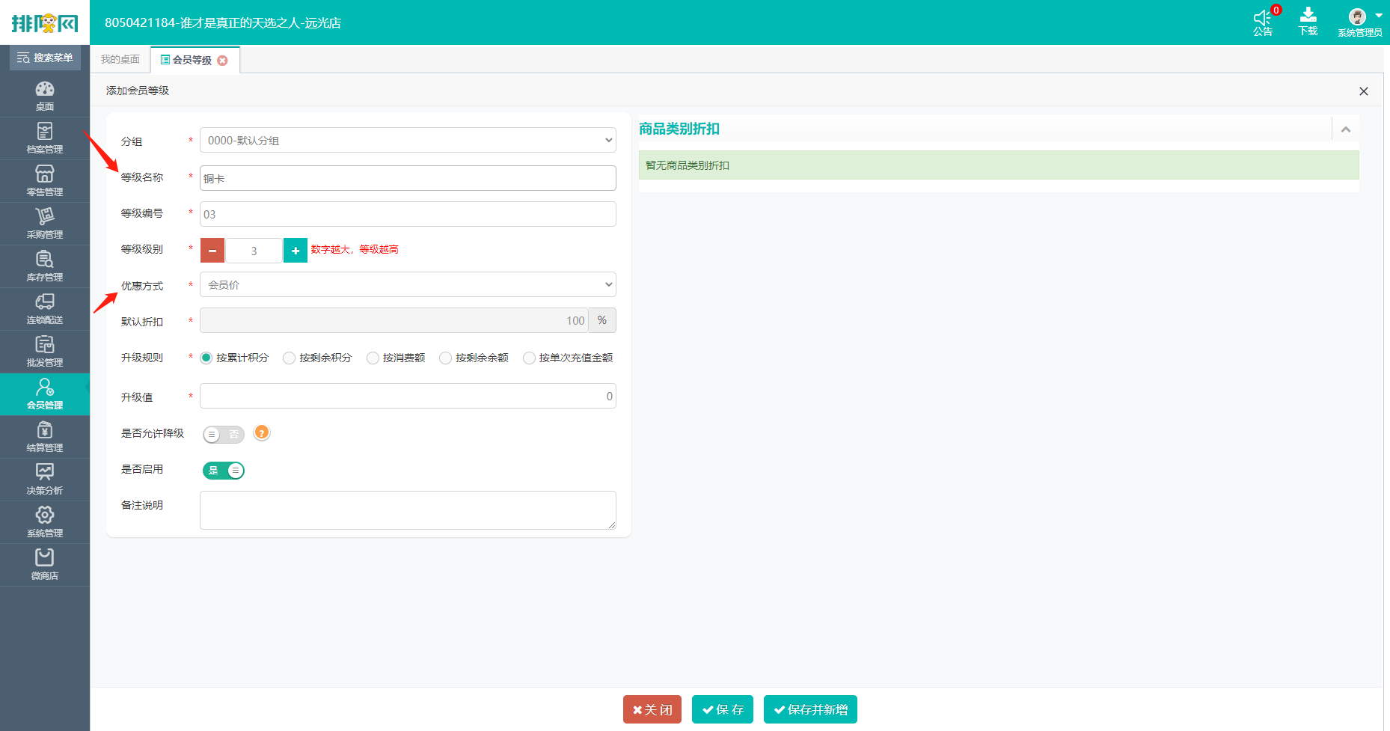Decrease 等级级别 with the minus button
This screenshot has width=1390, height=731.
pyautogui.click(x=212, y=251)
